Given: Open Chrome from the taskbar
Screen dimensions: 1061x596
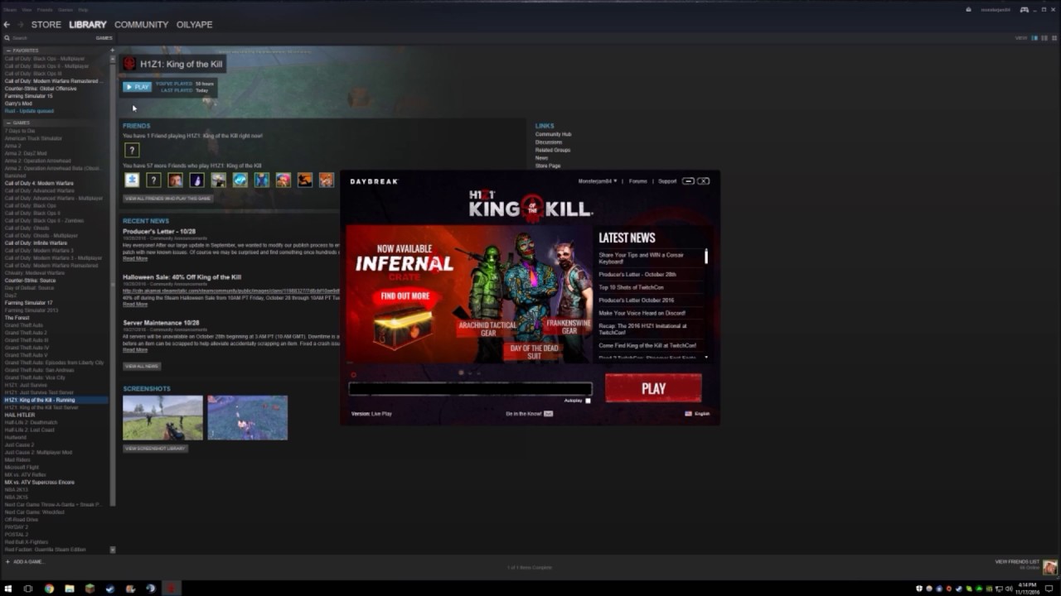Looking at the screenshot, I should (49, 589).
